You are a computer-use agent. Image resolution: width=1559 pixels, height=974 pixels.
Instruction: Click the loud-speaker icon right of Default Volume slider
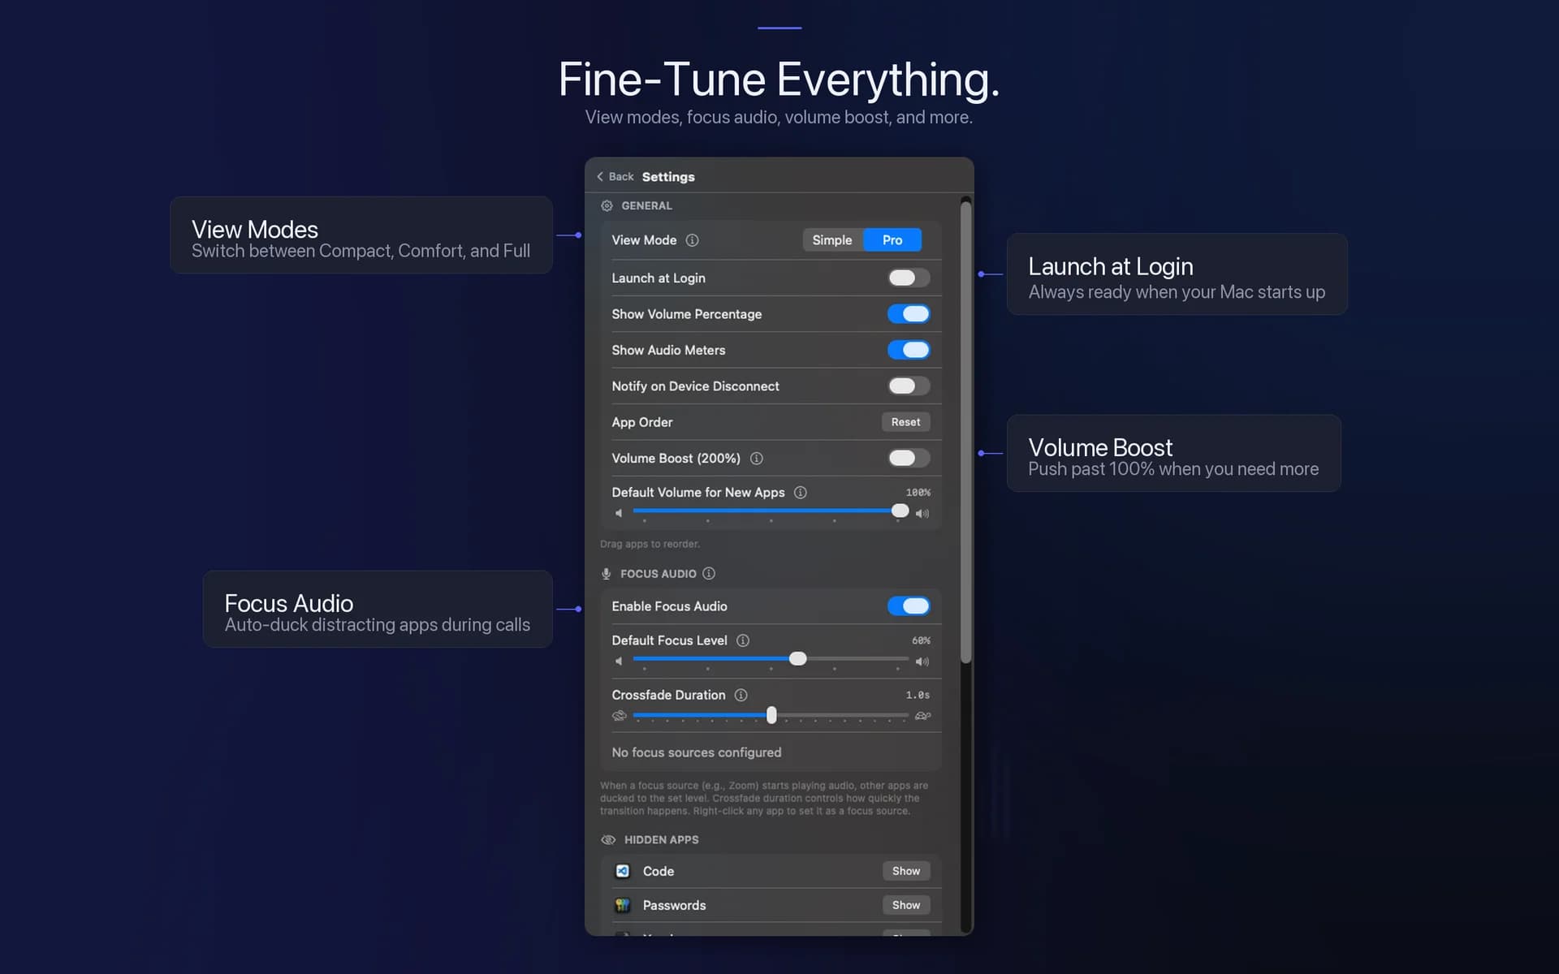coord(922,513)
